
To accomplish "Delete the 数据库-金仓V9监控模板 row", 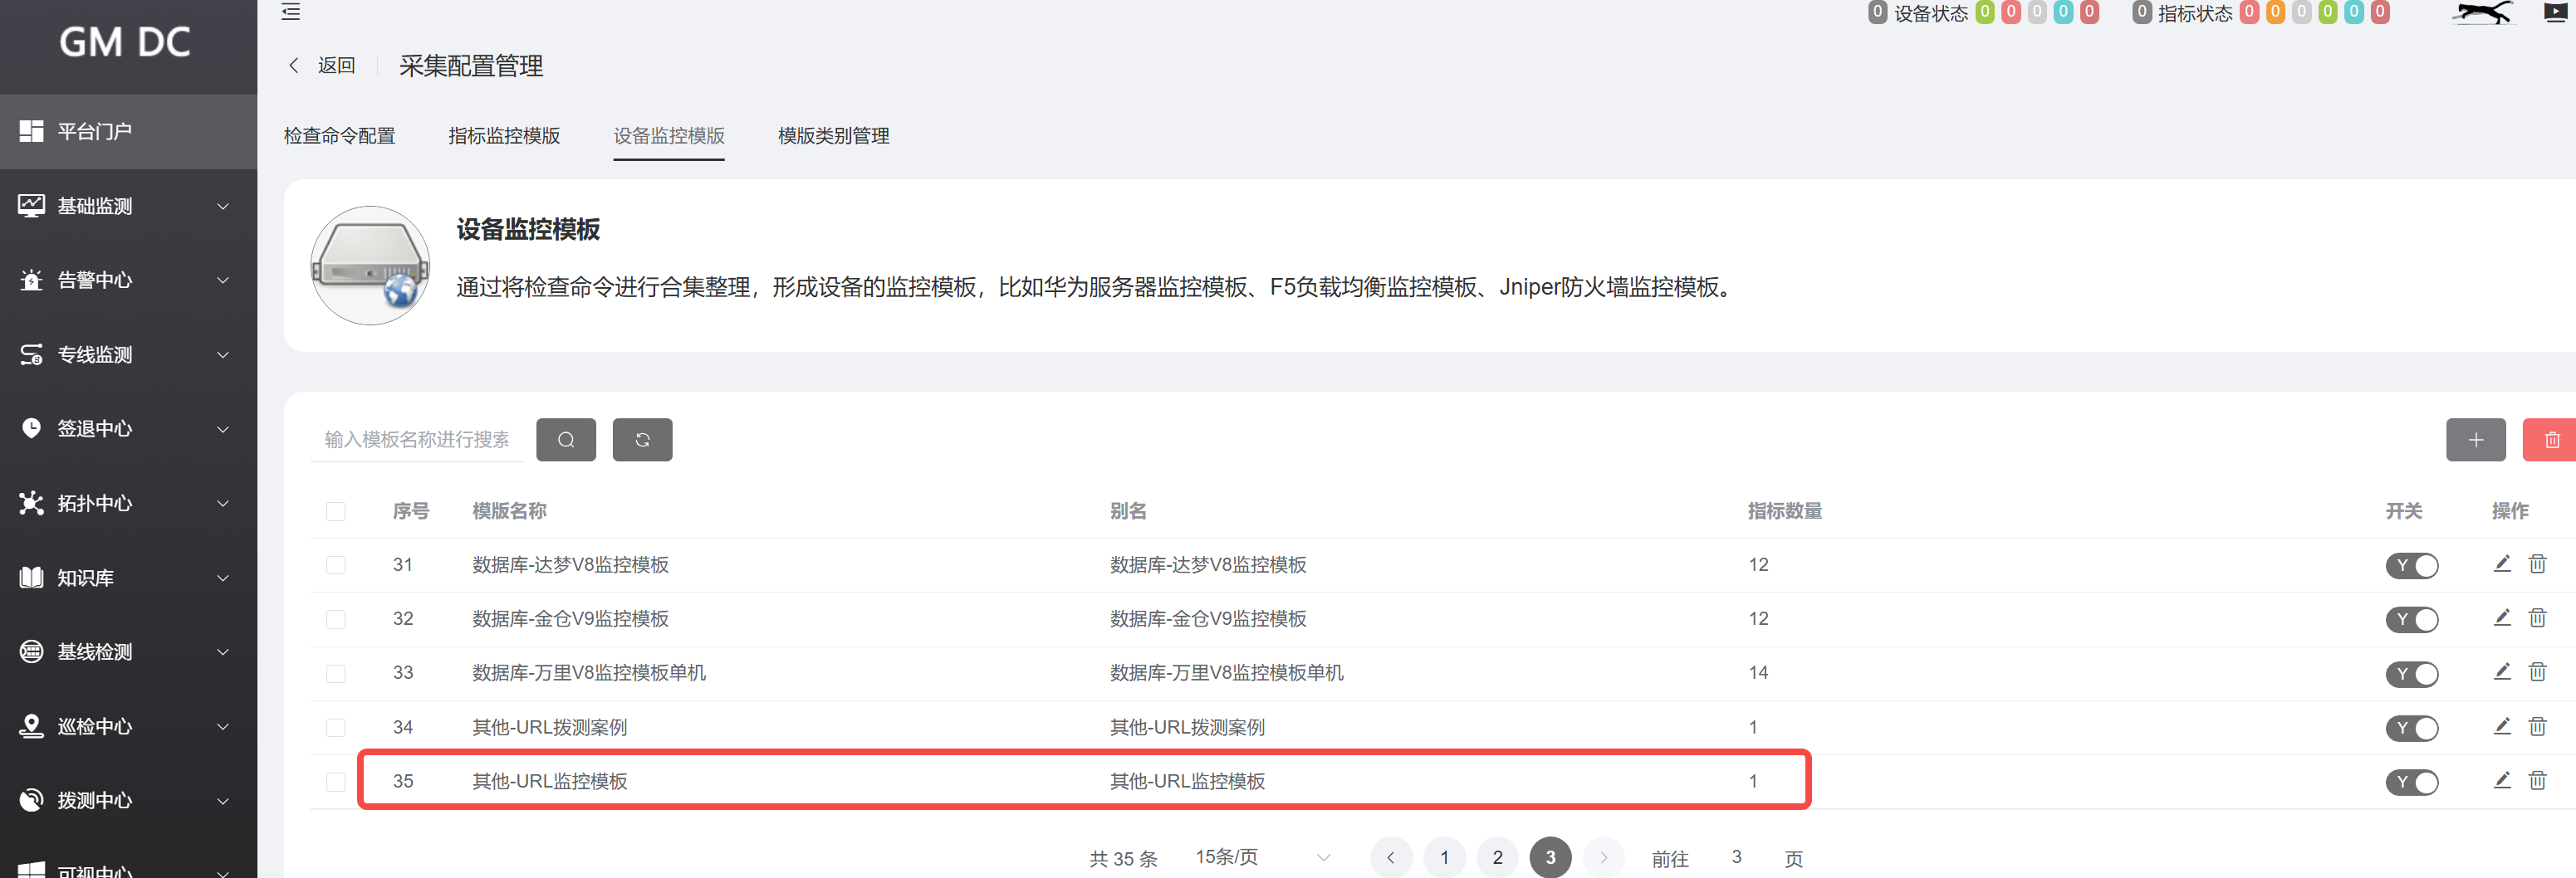I will pos(2537,617).
